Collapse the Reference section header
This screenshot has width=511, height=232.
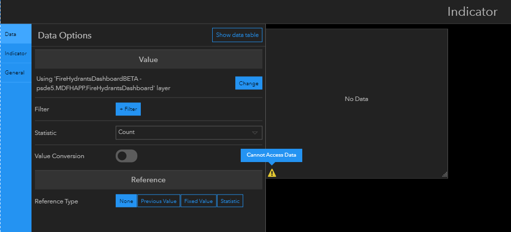tap(148, 180)
